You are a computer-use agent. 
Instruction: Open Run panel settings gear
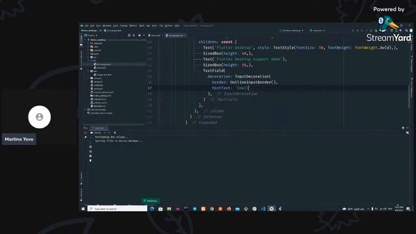click(403, 128)
